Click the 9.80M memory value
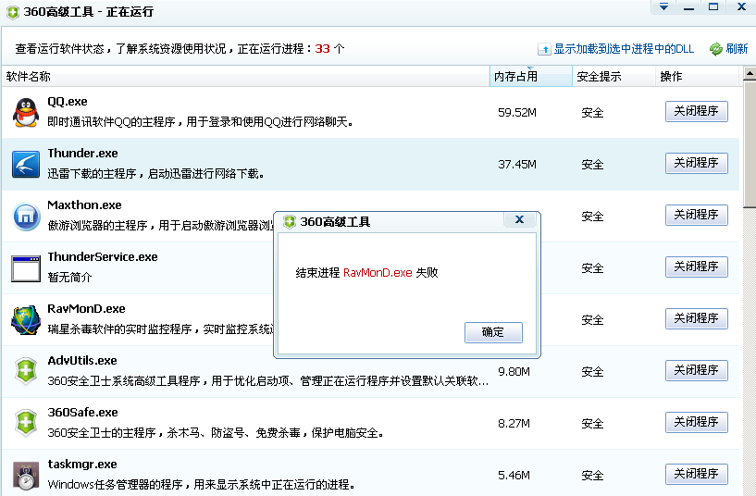This screenshot has height=496, width=756. click(514, 372)
